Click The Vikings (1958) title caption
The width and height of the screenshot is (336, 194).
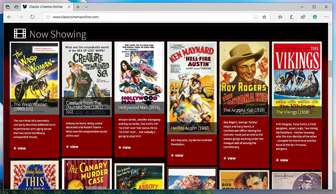pos(293,112)
